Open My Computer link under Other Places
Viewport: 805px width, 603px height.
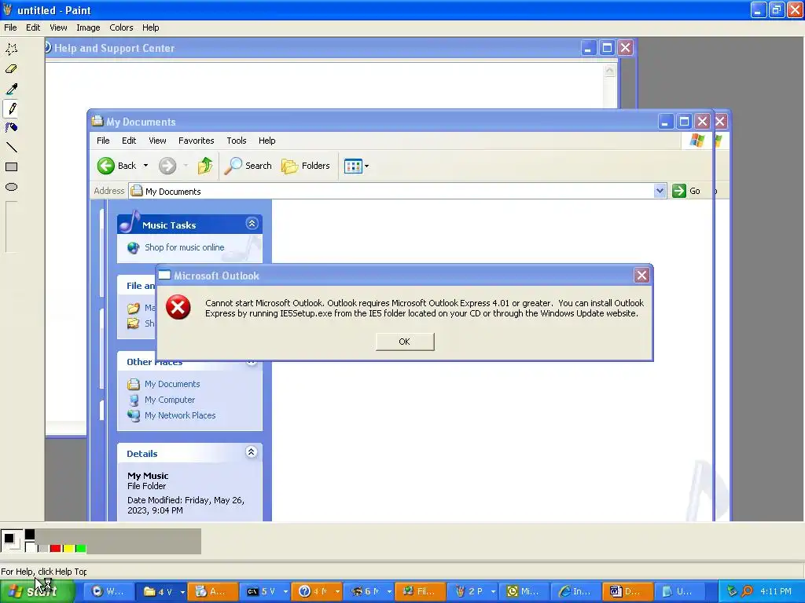pyautogui.click(x=170, y=400)
